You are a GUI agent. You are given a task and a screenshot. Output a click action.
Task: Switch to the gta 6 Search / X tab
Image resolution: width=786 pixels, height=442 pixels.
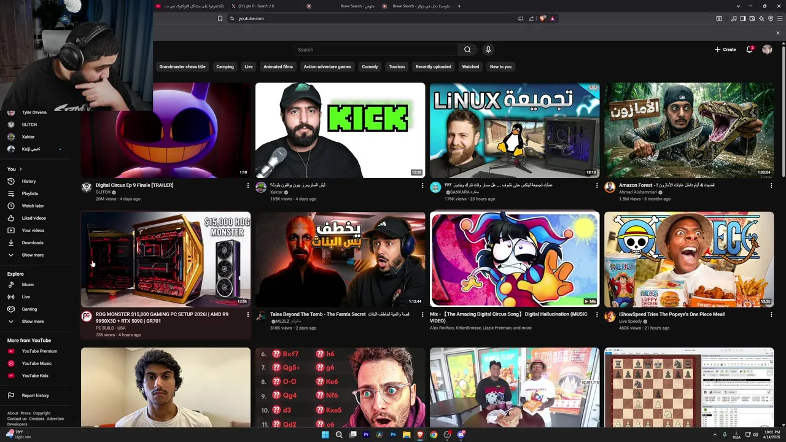(x=264, y=6)
